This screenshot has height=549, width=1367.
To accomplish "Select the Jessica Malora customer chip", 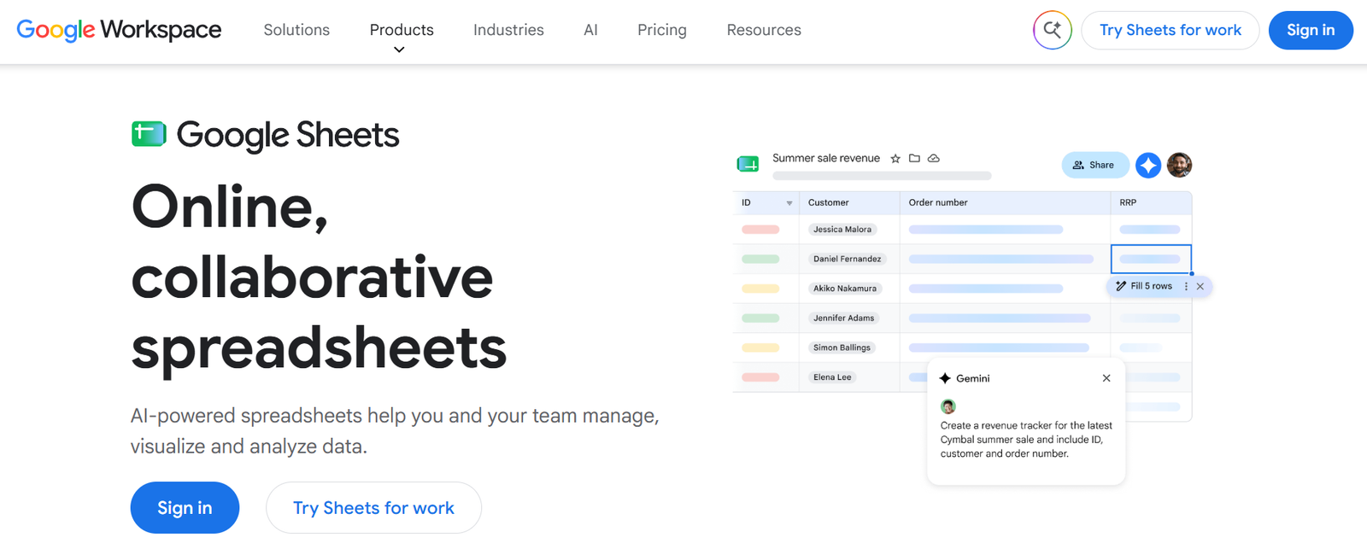I will coord(842,230).
